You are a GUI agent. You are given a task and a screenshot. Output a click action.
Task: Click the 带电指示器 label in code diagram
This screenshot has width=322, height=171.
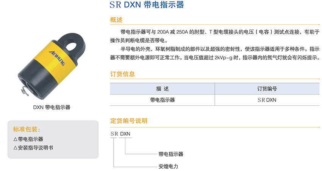point(171,154)
